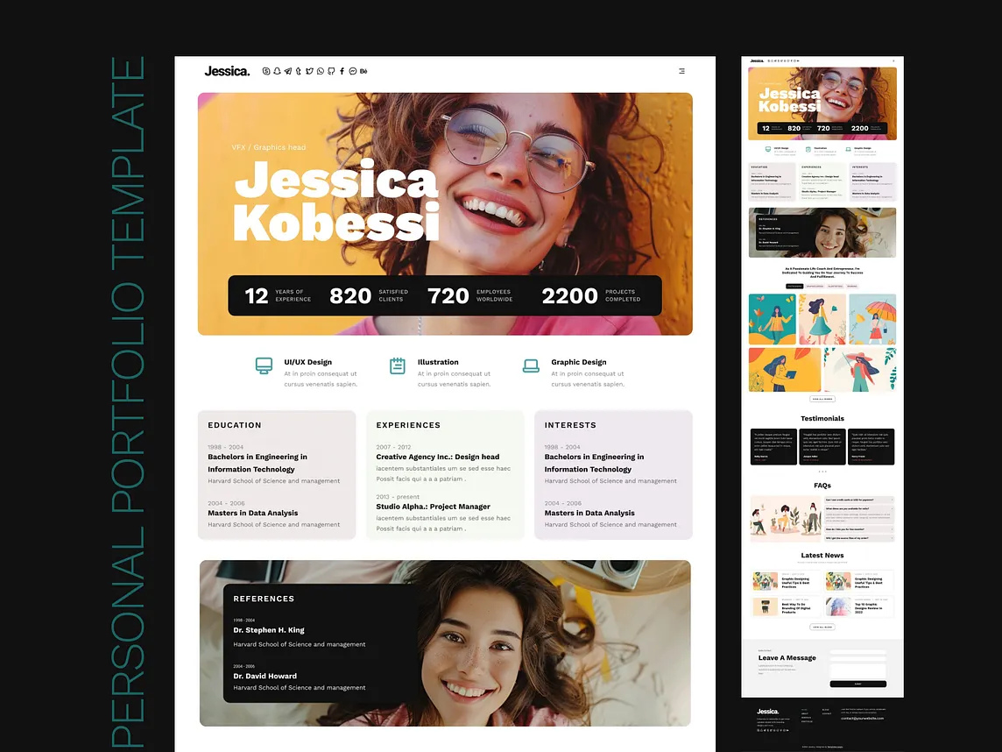This screenshot has height=752, width=1002.
Task: Click the 820 satisfied clients stat
Action: point(369,295)
